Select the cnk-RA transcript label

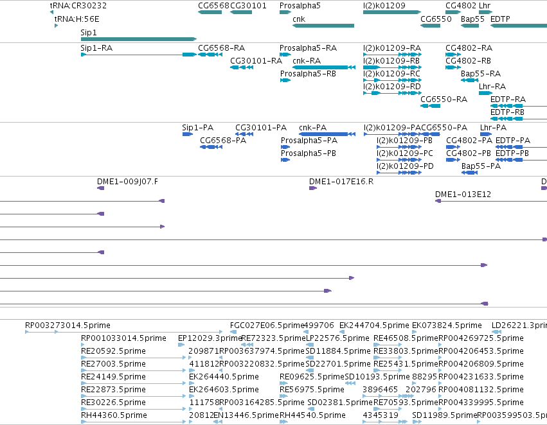pyautogui.click(x=307, y=61)
